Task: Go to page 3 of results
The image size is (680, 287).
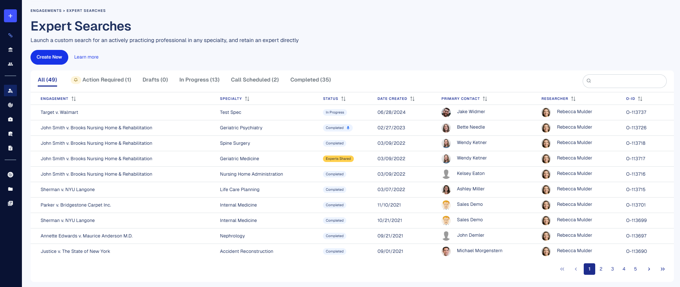Action: (612, 269)
